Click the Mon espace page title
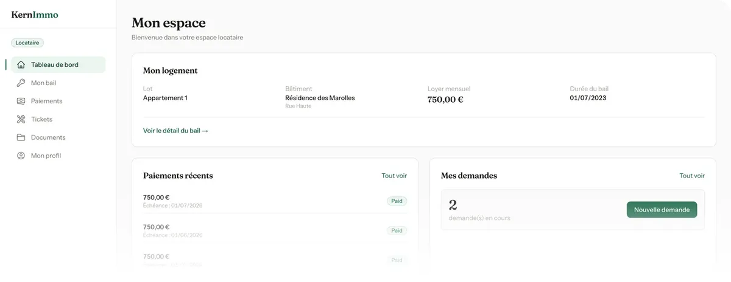 tap(169, 23)
